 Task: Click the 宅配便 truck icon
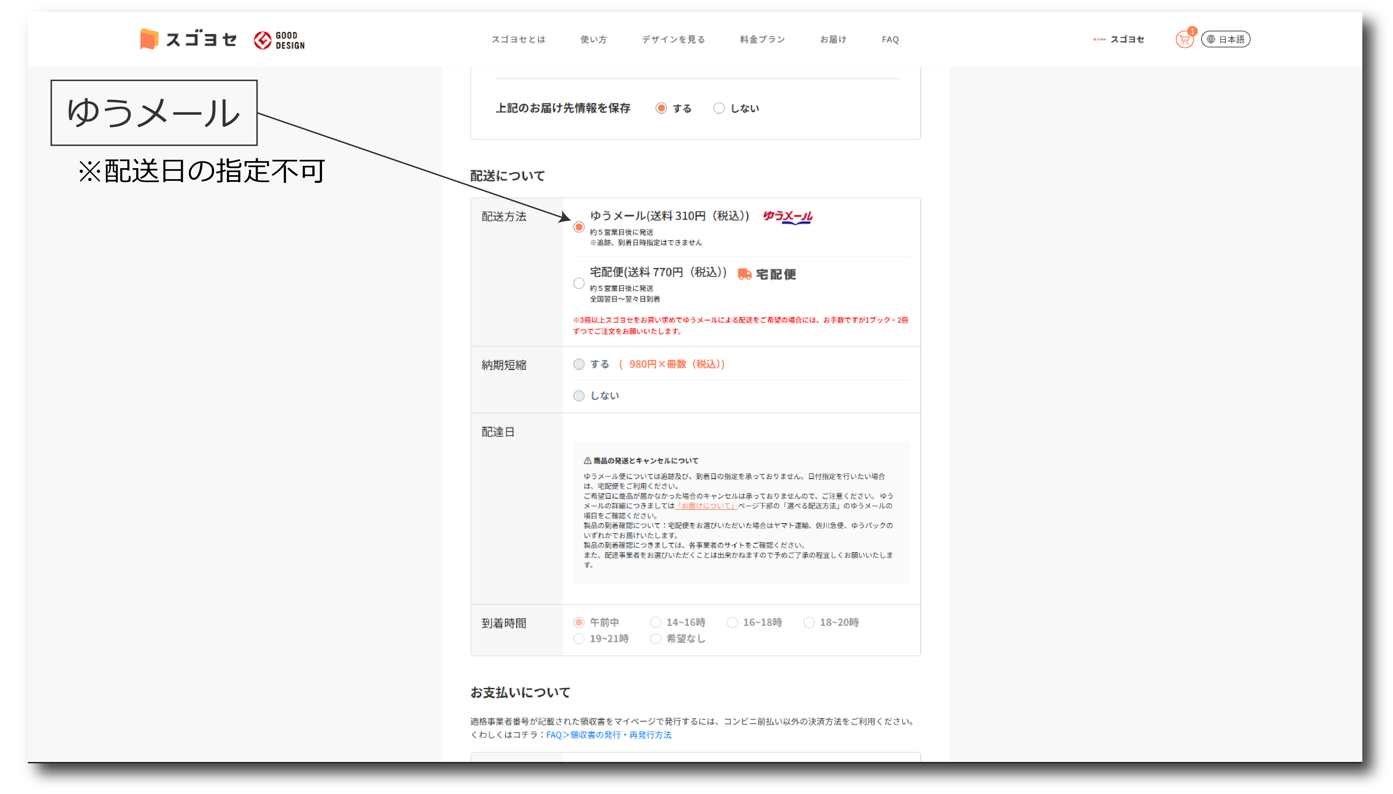coord(744,274)
